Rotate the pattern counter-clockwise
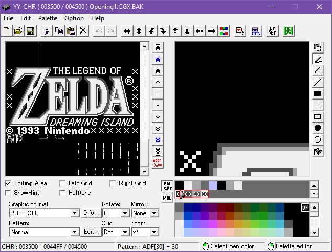332x252 pixels. [151, 31]
